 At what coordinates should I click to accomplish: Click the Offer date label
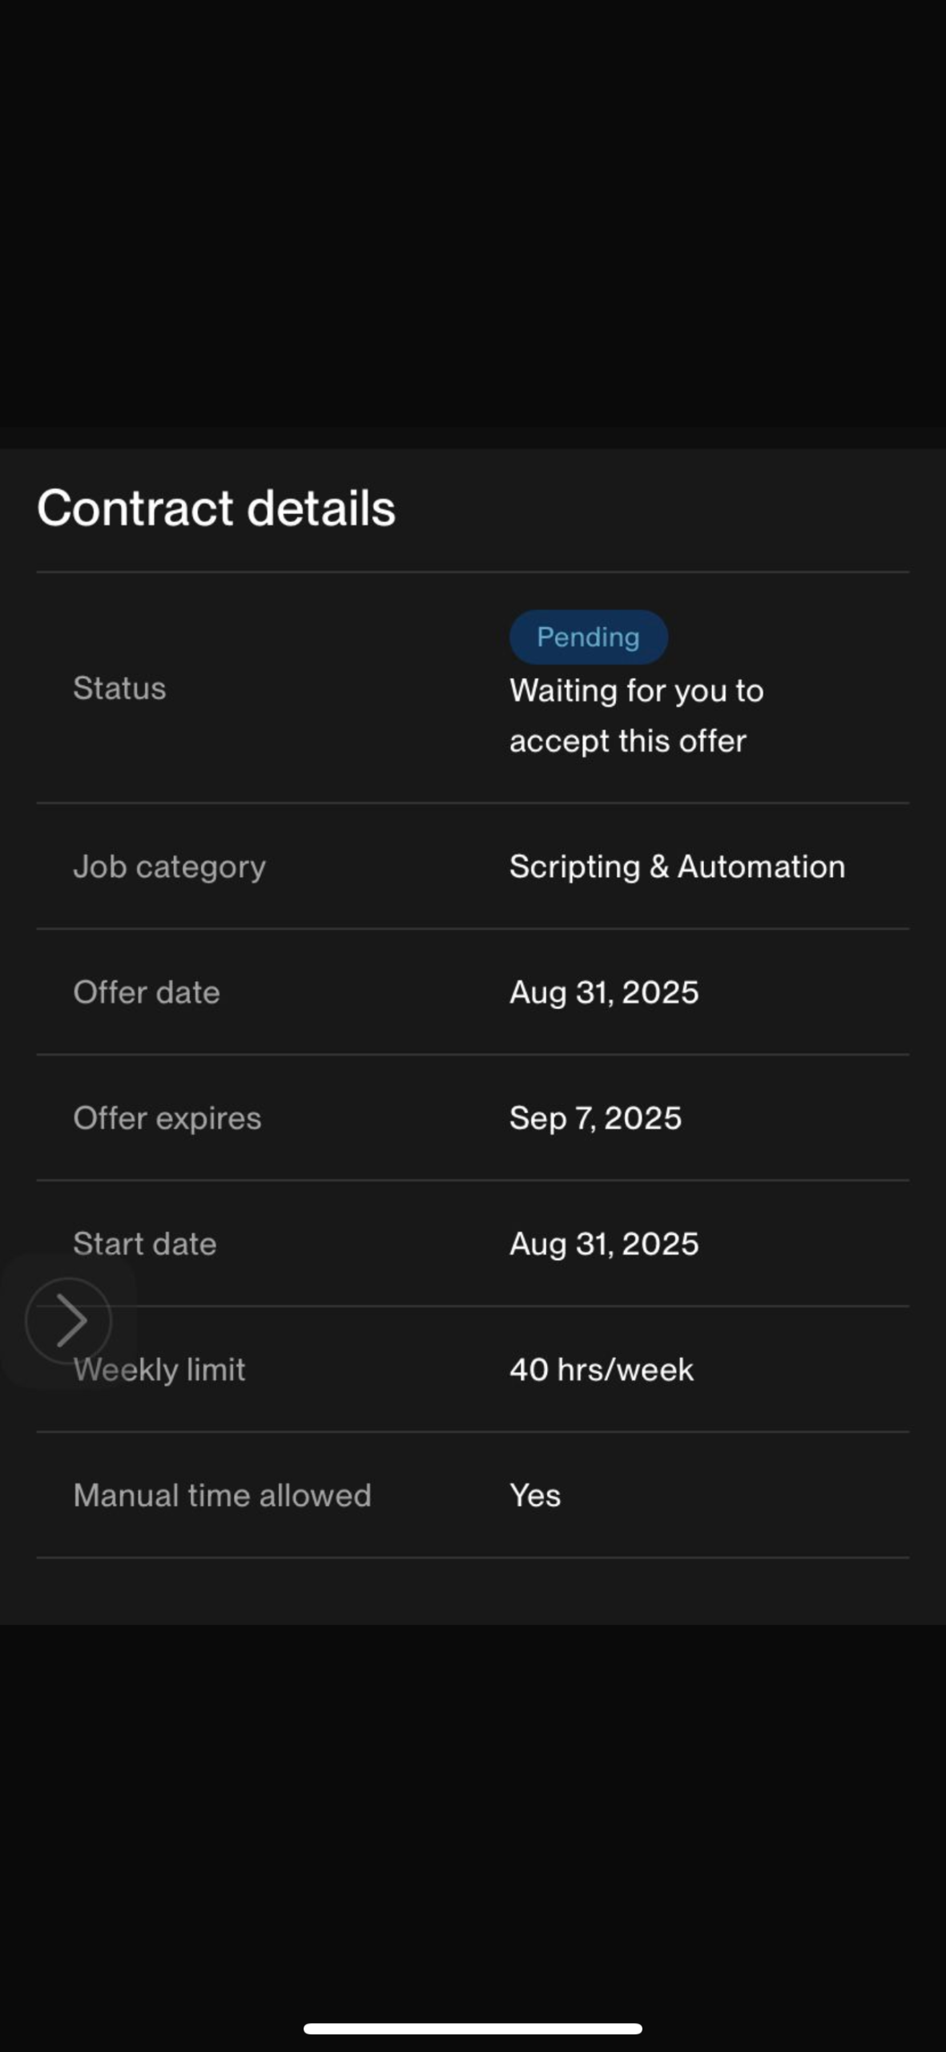147,992
